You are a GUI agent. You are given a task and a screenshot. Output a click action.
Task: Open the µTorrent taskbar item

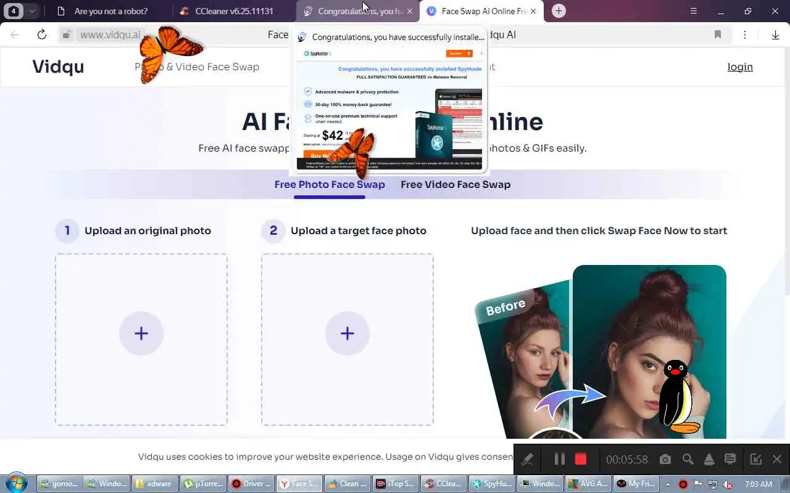[x=202, y=484]
